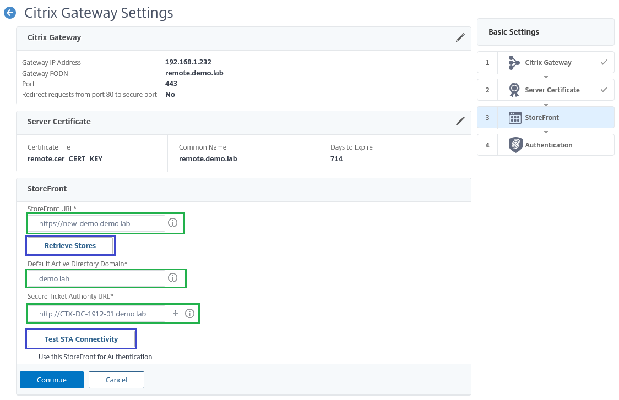The height and width of the screenshot is (400, 619).
Task: Click the Default Active Directory Domain field
Action: 97,278
